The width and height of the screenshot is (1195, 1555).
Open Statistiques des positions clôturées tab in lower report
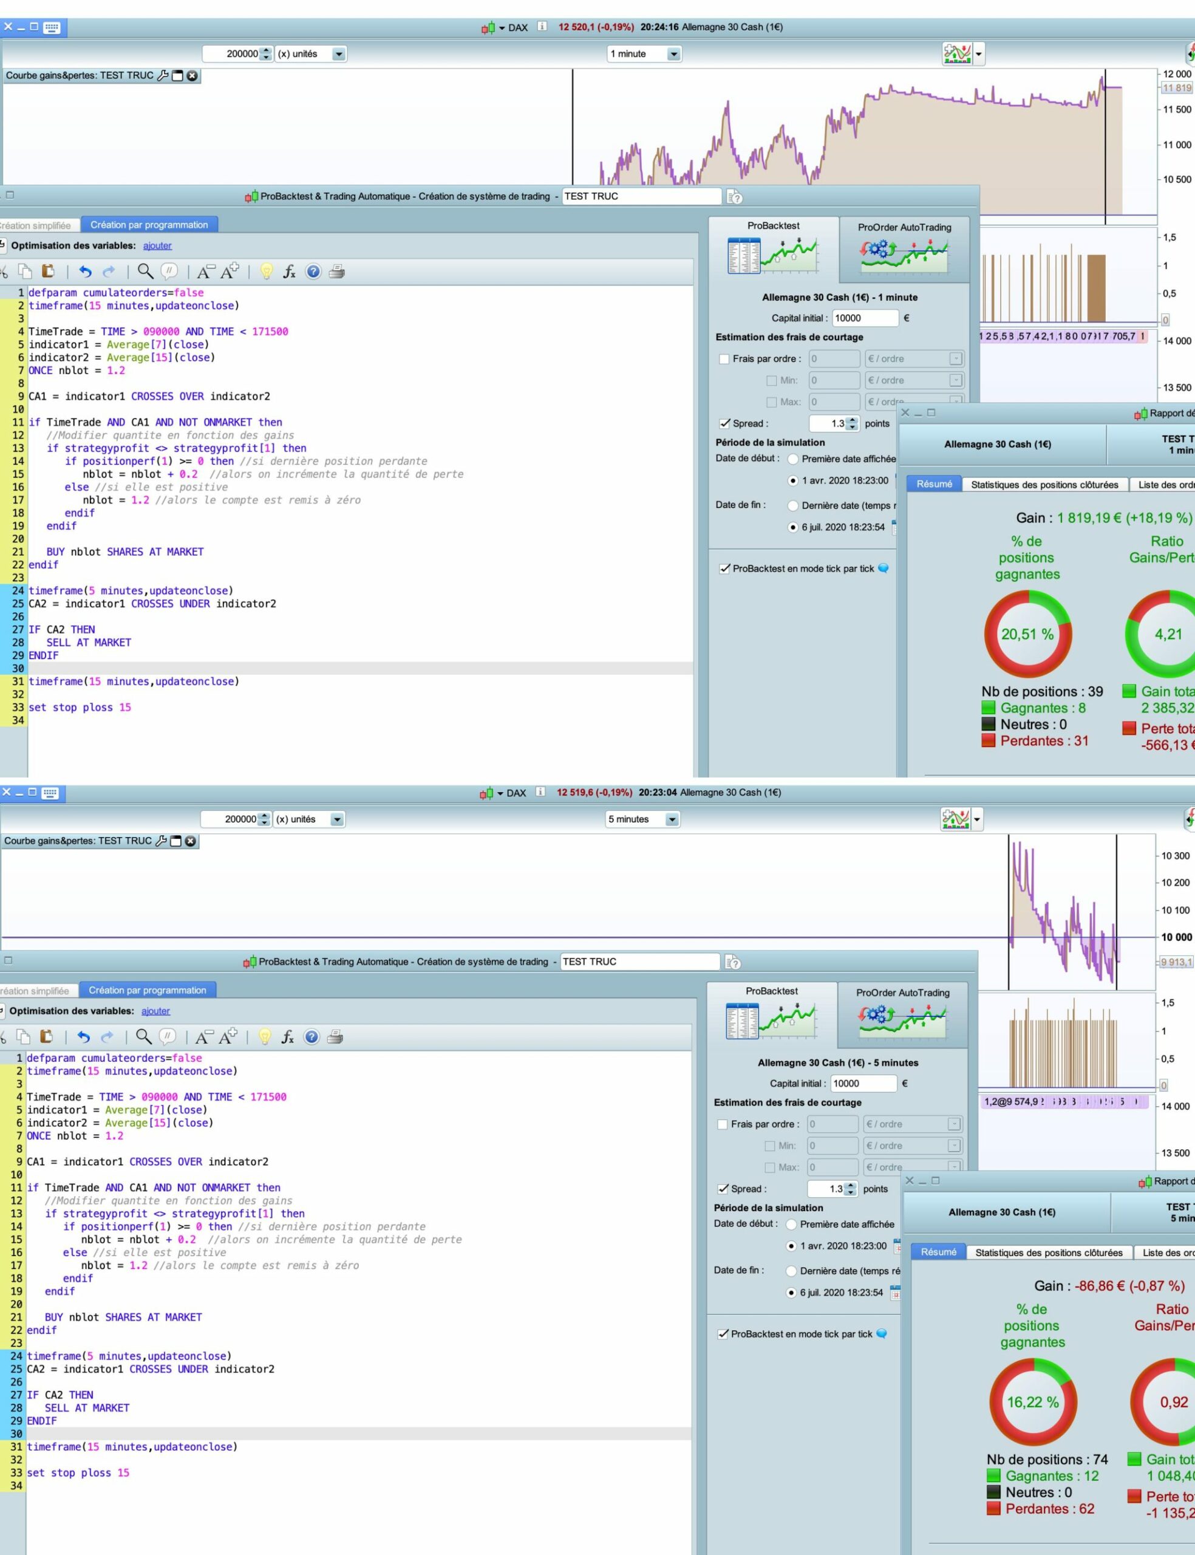tap(1048, 1252)
